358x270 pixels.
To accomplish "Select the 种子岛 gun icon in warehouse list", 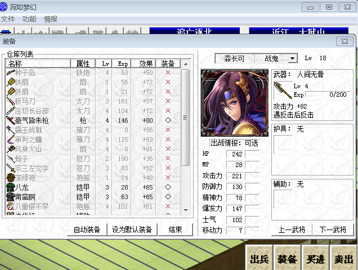I will click(x=10, y=73).
